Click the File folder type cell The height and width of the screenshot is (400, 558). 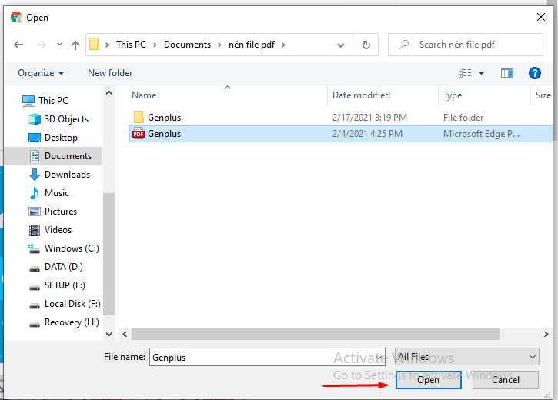click(x=463, y=118)
